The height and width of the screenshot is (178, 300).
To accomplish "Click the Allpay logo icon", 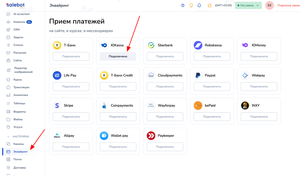I will click(x=57, y=135).
